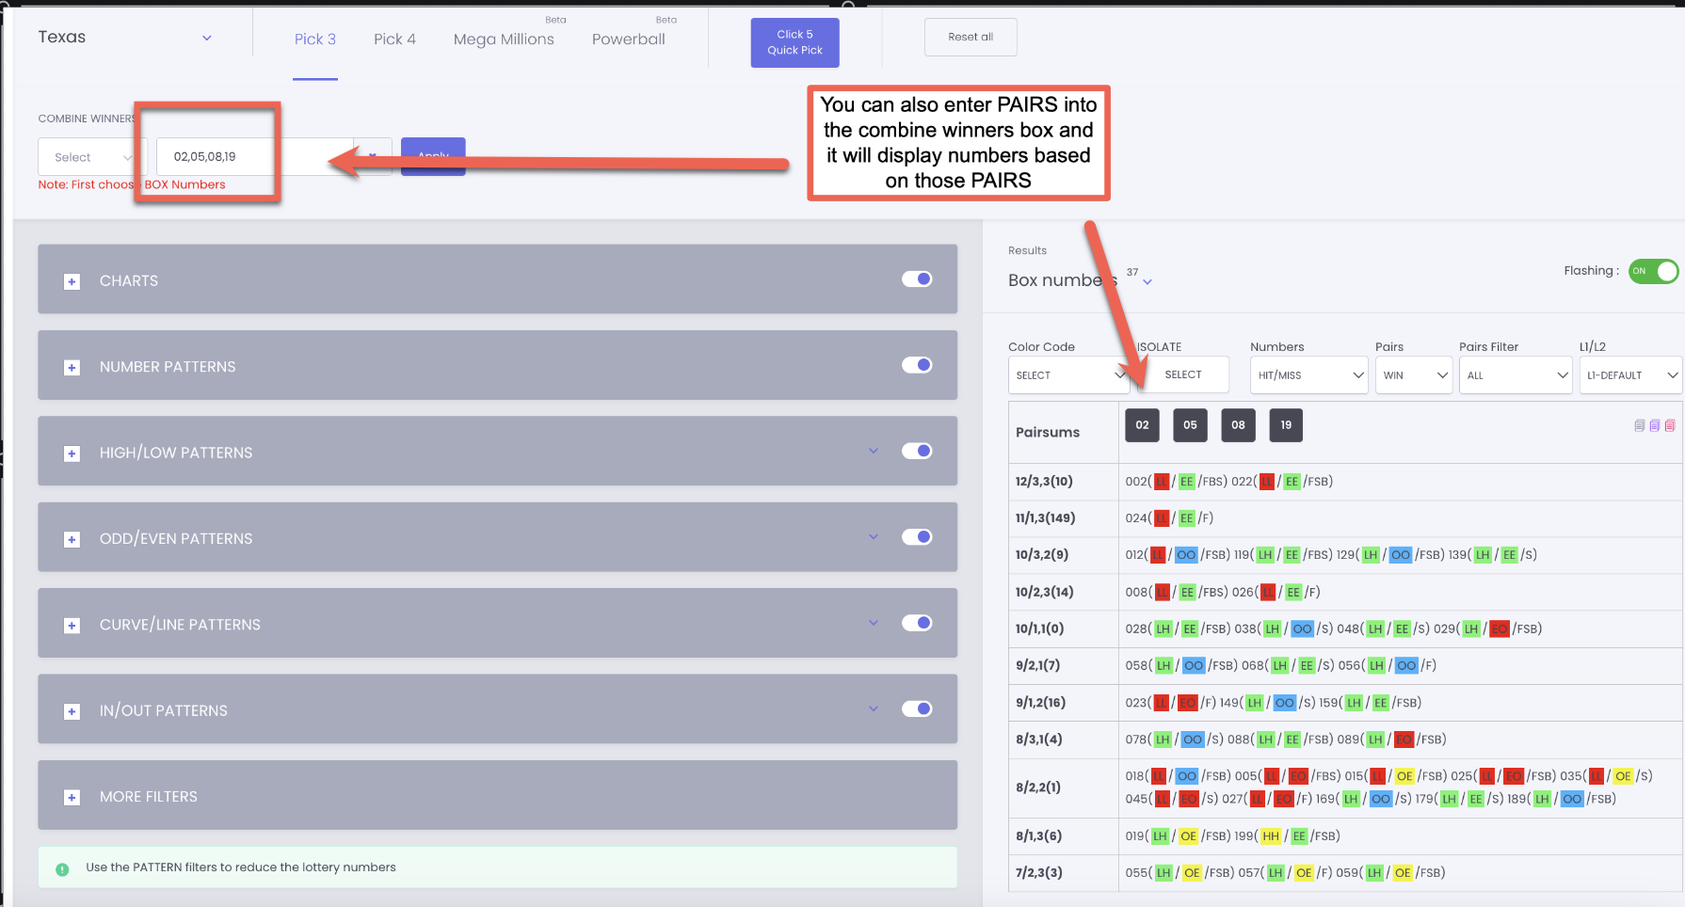Clear the pairs input using the x icon

pos(372,156)
